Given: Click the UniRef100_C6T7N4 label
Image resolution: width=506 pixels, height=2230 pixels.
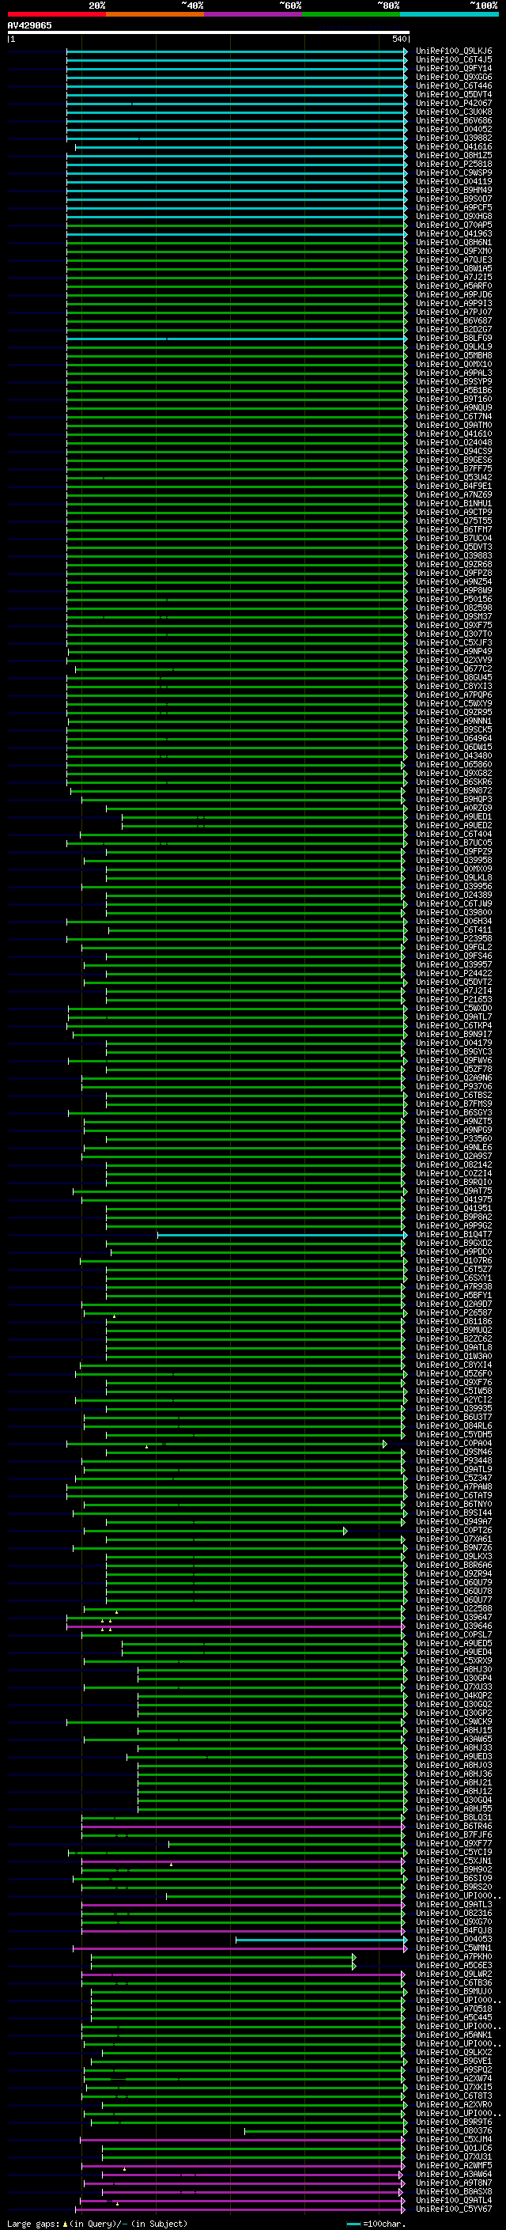Looking at the screenshot, I should point(454,416).
